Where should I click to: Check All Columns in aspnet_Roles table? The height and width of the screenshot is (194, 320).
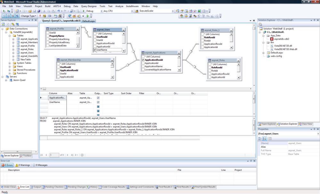click(210, 64)
